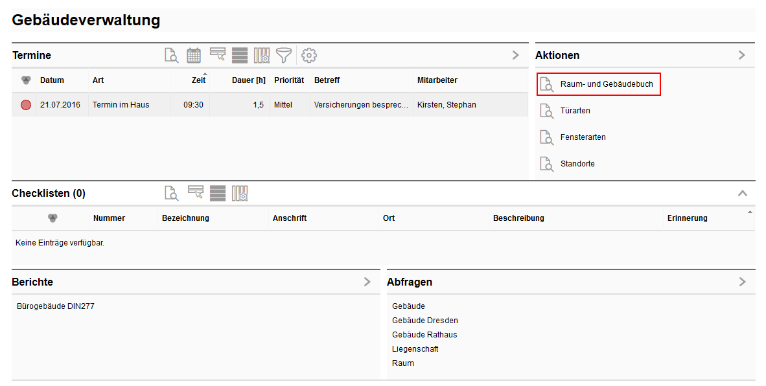Sort Checklisten by Bezeichnung column
Image resolution: width=766 pixels, height=386 pixels.
(185, 218)
